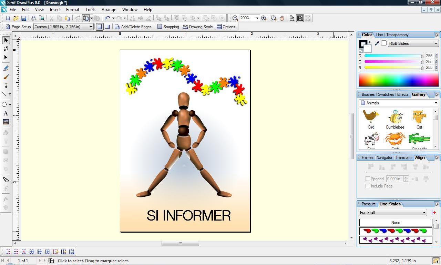Switch to the Transparency tab
Screen dimensions: 441x265
[397, 35]
